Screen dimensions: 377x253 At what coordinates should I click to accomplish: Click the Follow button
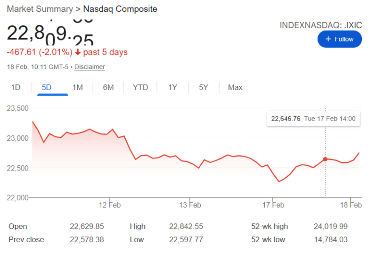click(x=339, y=39)
